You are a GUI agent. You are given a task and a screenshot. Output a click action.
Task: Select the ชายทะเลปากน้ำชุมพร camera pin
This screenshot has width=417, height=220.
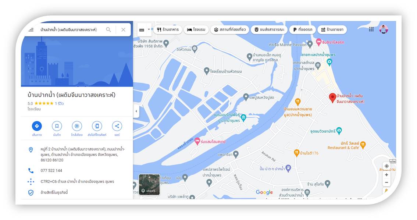[329, 62]
